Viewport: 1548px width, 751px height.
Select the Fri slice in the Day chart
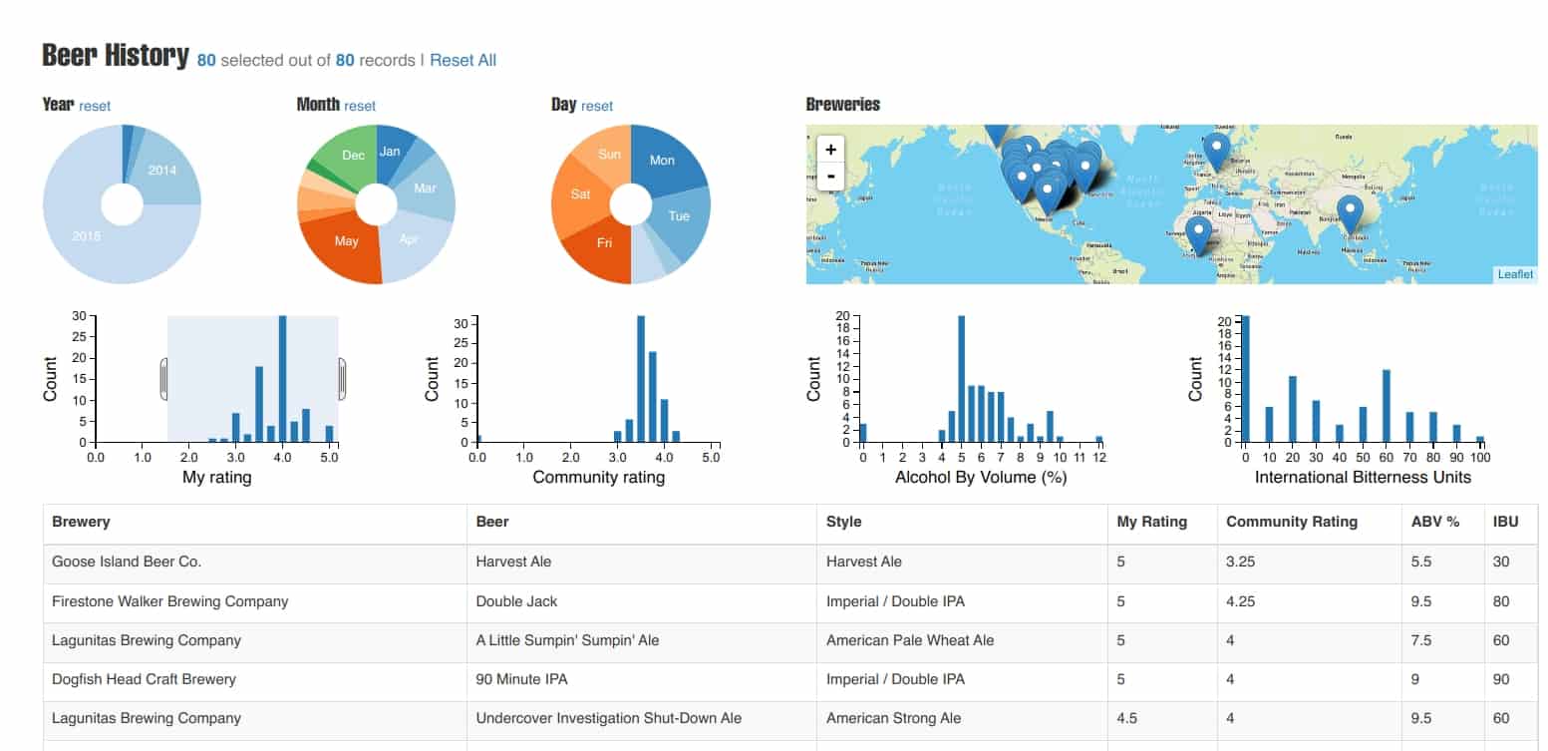(603, 242)
